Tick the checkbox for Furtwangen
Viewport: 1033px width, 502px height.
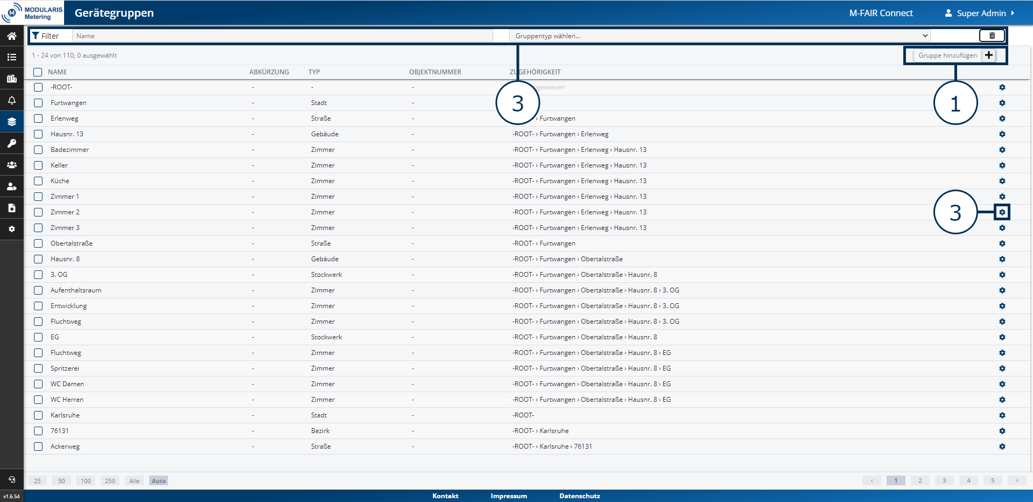(x=38, y=103)
